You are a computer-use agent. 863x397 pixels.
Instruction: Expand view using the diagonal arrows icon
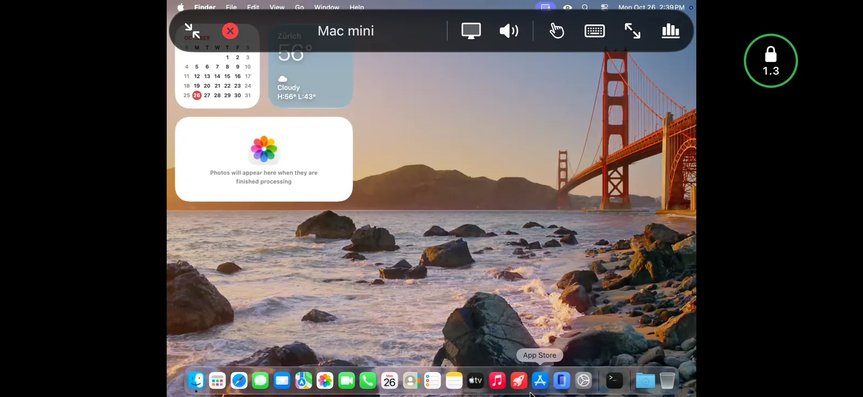(x=632, y=31)
